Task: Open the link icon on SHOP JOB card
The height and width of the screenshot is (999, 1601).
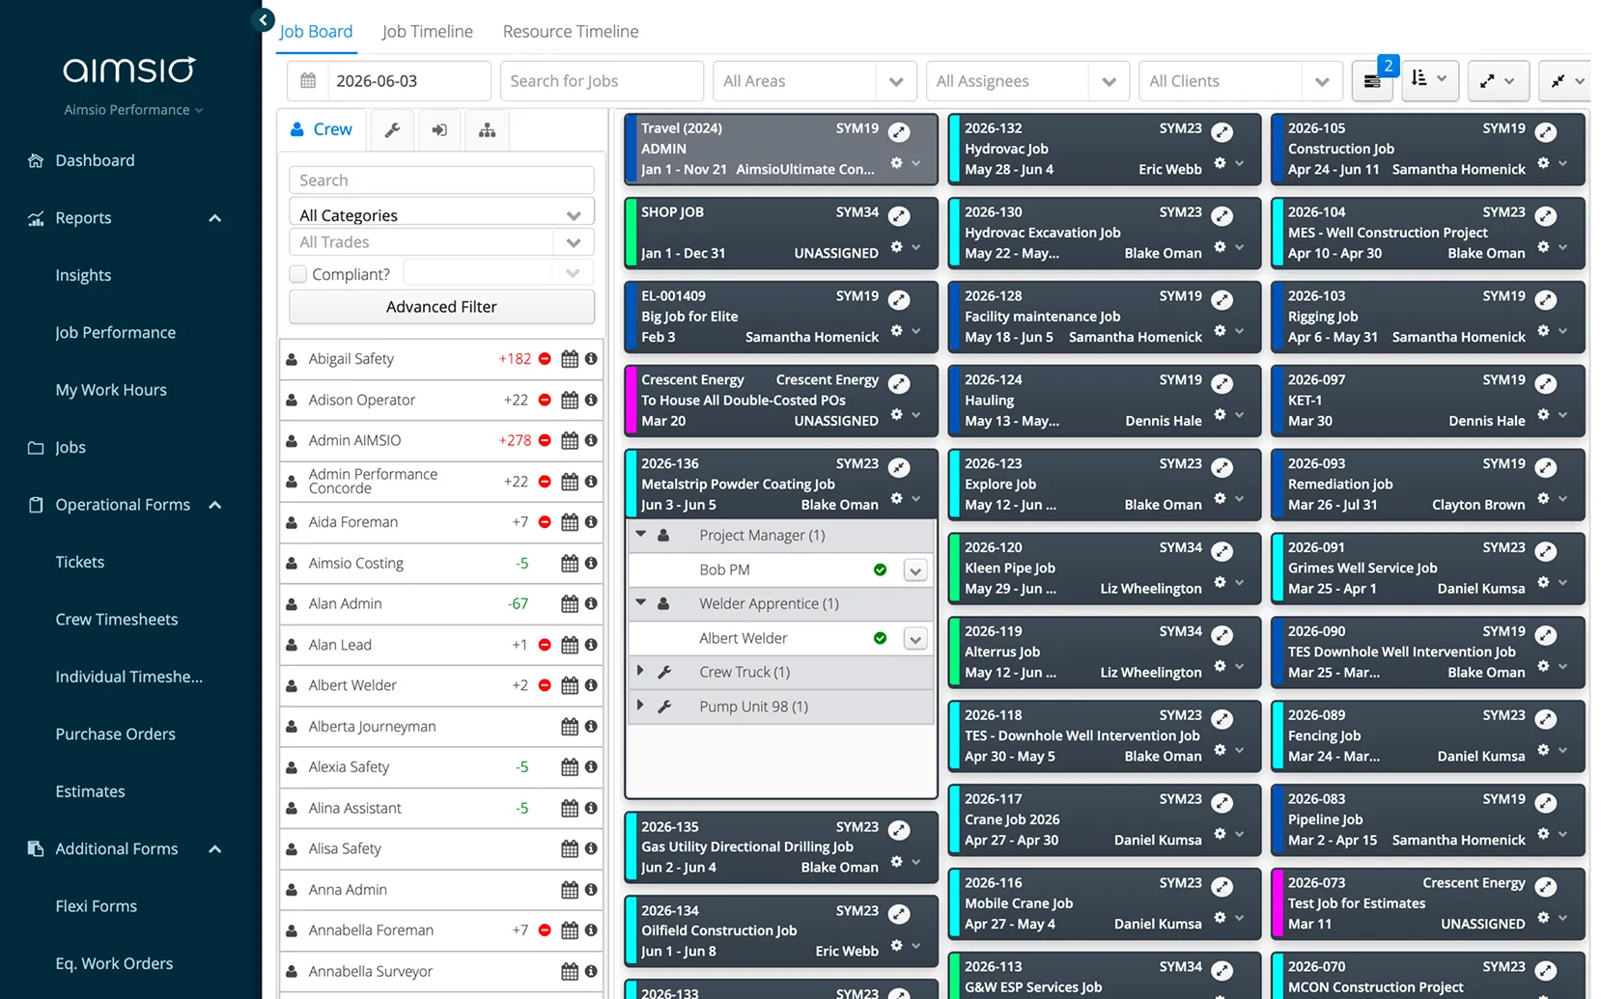Action: pyautogui.click(x=899, y=216)
